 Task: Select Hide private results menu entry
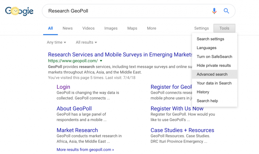(214, 65)
